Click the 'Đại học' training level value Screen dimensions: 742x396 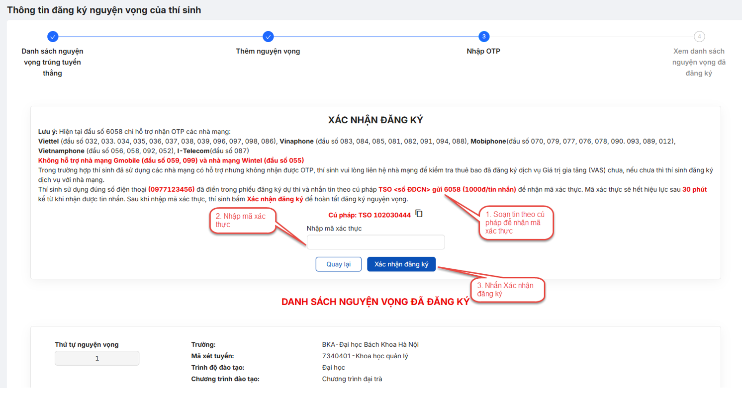(334, 367)
